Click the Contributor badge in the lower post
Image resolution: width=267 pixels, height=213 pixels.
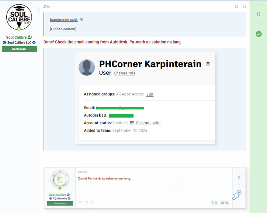(x=60, y=203)
